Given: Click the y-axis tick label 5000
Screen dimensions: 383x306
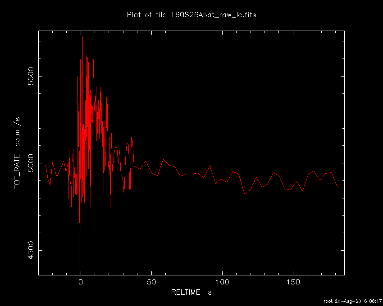Looking at the screenshot, I should (x=31, y=163).
